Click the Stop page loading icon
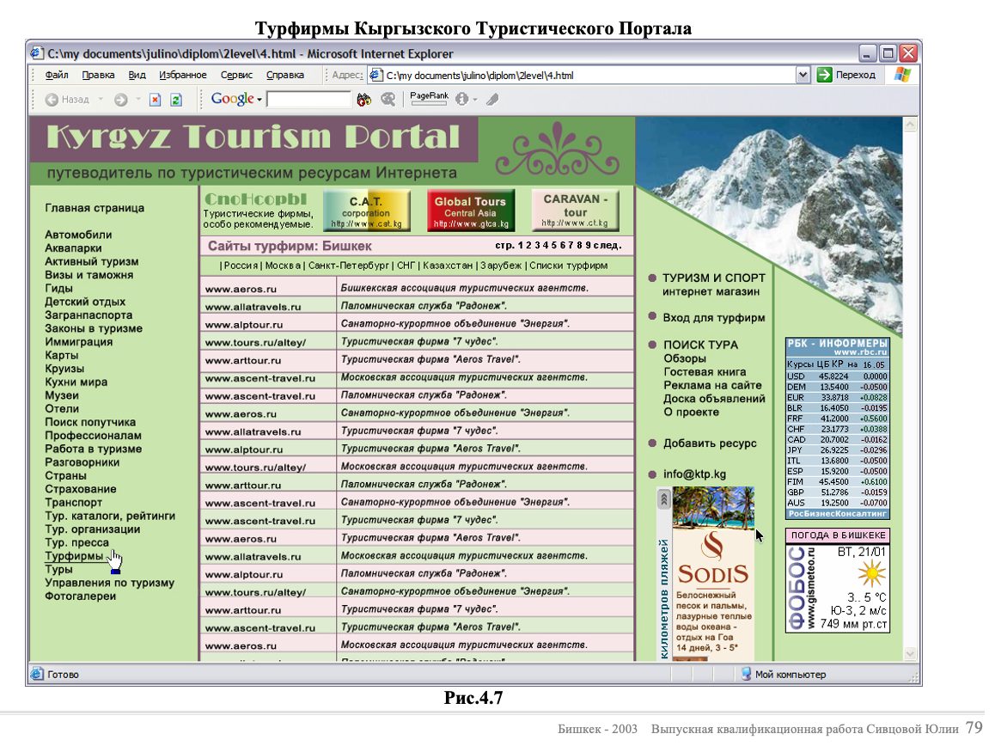The height and width of the screenshot is (746, 995). point(155,100)
